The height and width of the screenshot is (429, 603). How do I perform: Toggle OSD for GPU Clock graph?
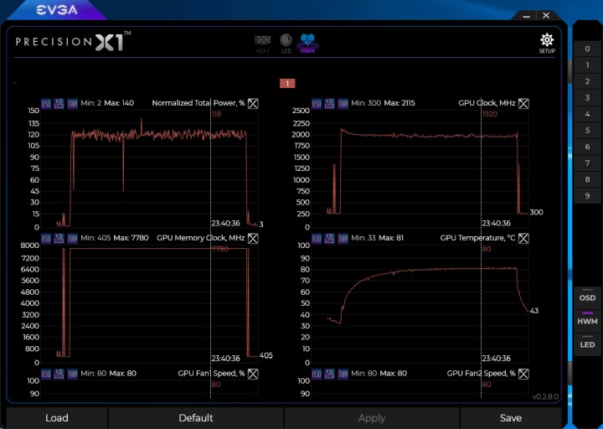(x=317, y=104)
